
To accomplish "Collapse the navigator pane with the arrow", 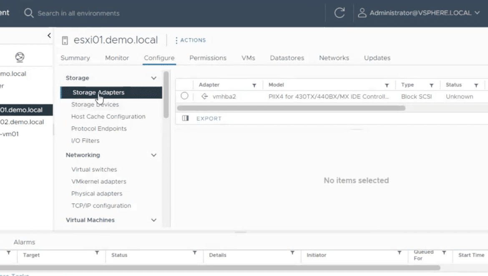I will 49,35.
